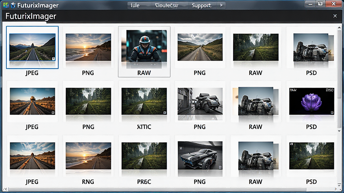Screen dimensions: 344x193
Task: Select the motorcycle rider RAW thumbnail
Action: tap(144, 52)
